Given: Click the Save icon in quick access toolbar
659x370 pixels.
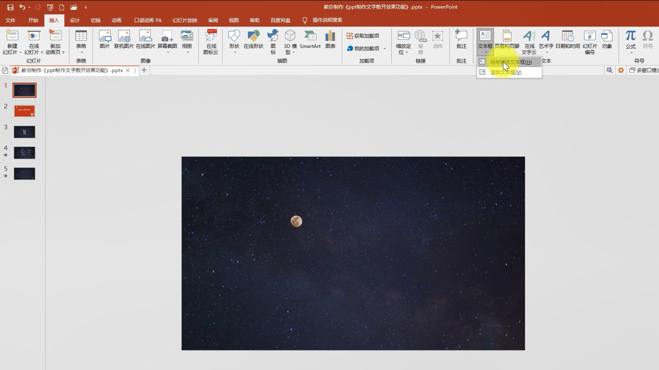Looking at the screenshot, I should coord(10,8).
